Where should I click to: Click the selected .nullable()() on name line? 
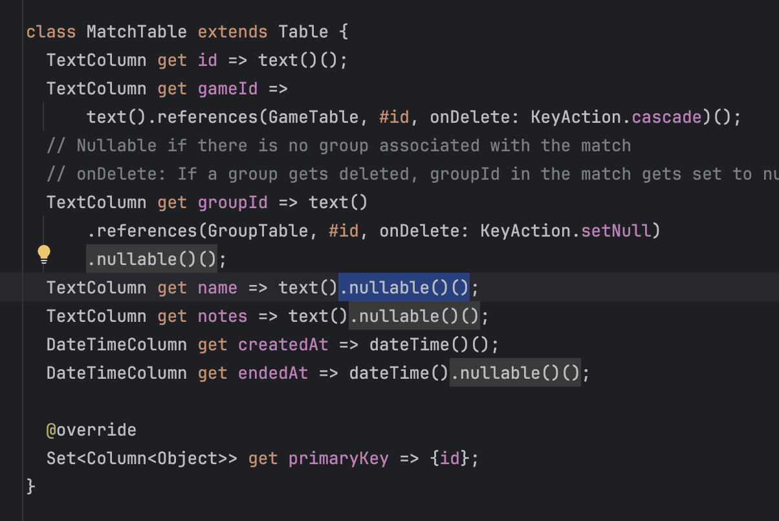click(404, 288)
